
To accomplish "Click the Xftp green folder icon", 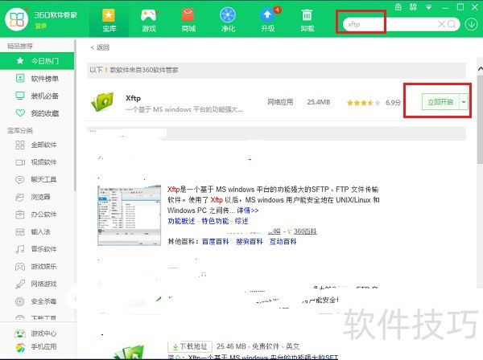I will point(102,101).
